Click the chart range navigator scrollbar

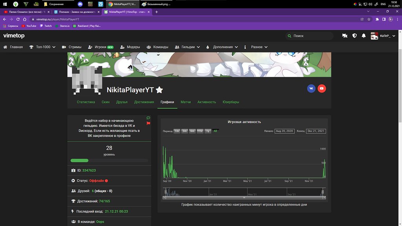[x=244, y=197]
